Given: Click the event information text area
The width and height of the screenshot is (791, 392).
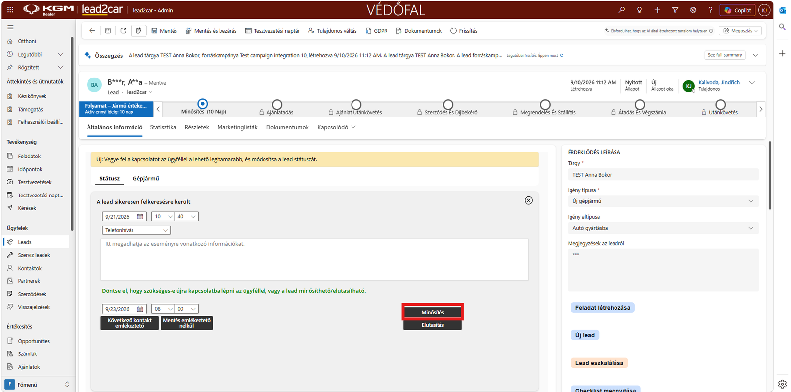Looking at the screenshot, I should point(314,260).
